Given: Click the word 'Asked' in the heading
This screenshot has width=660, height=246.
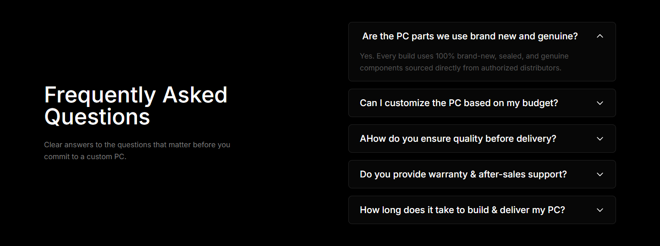Looking at the screenshot, I should (x=195, y=95).
